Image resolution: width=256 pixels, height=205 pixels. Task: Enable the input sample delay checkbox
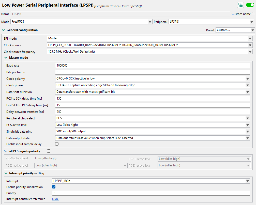click(57, 144)
